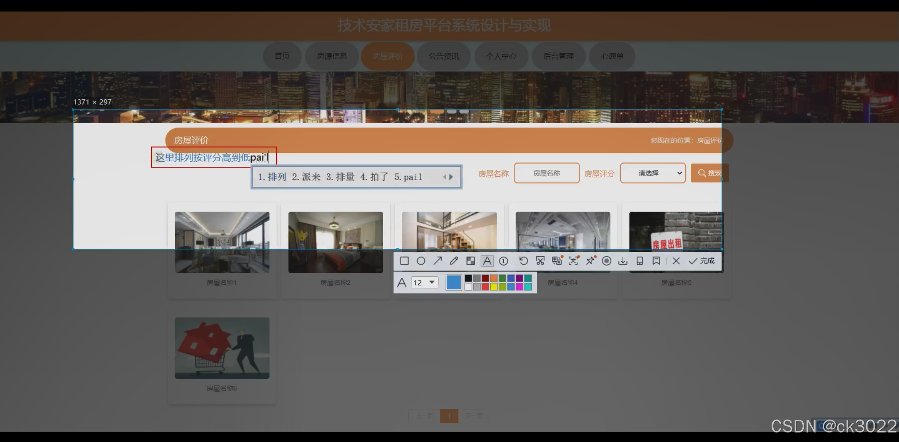Save screenshot with download icon
899x442 pixels.
coord(623,261)
